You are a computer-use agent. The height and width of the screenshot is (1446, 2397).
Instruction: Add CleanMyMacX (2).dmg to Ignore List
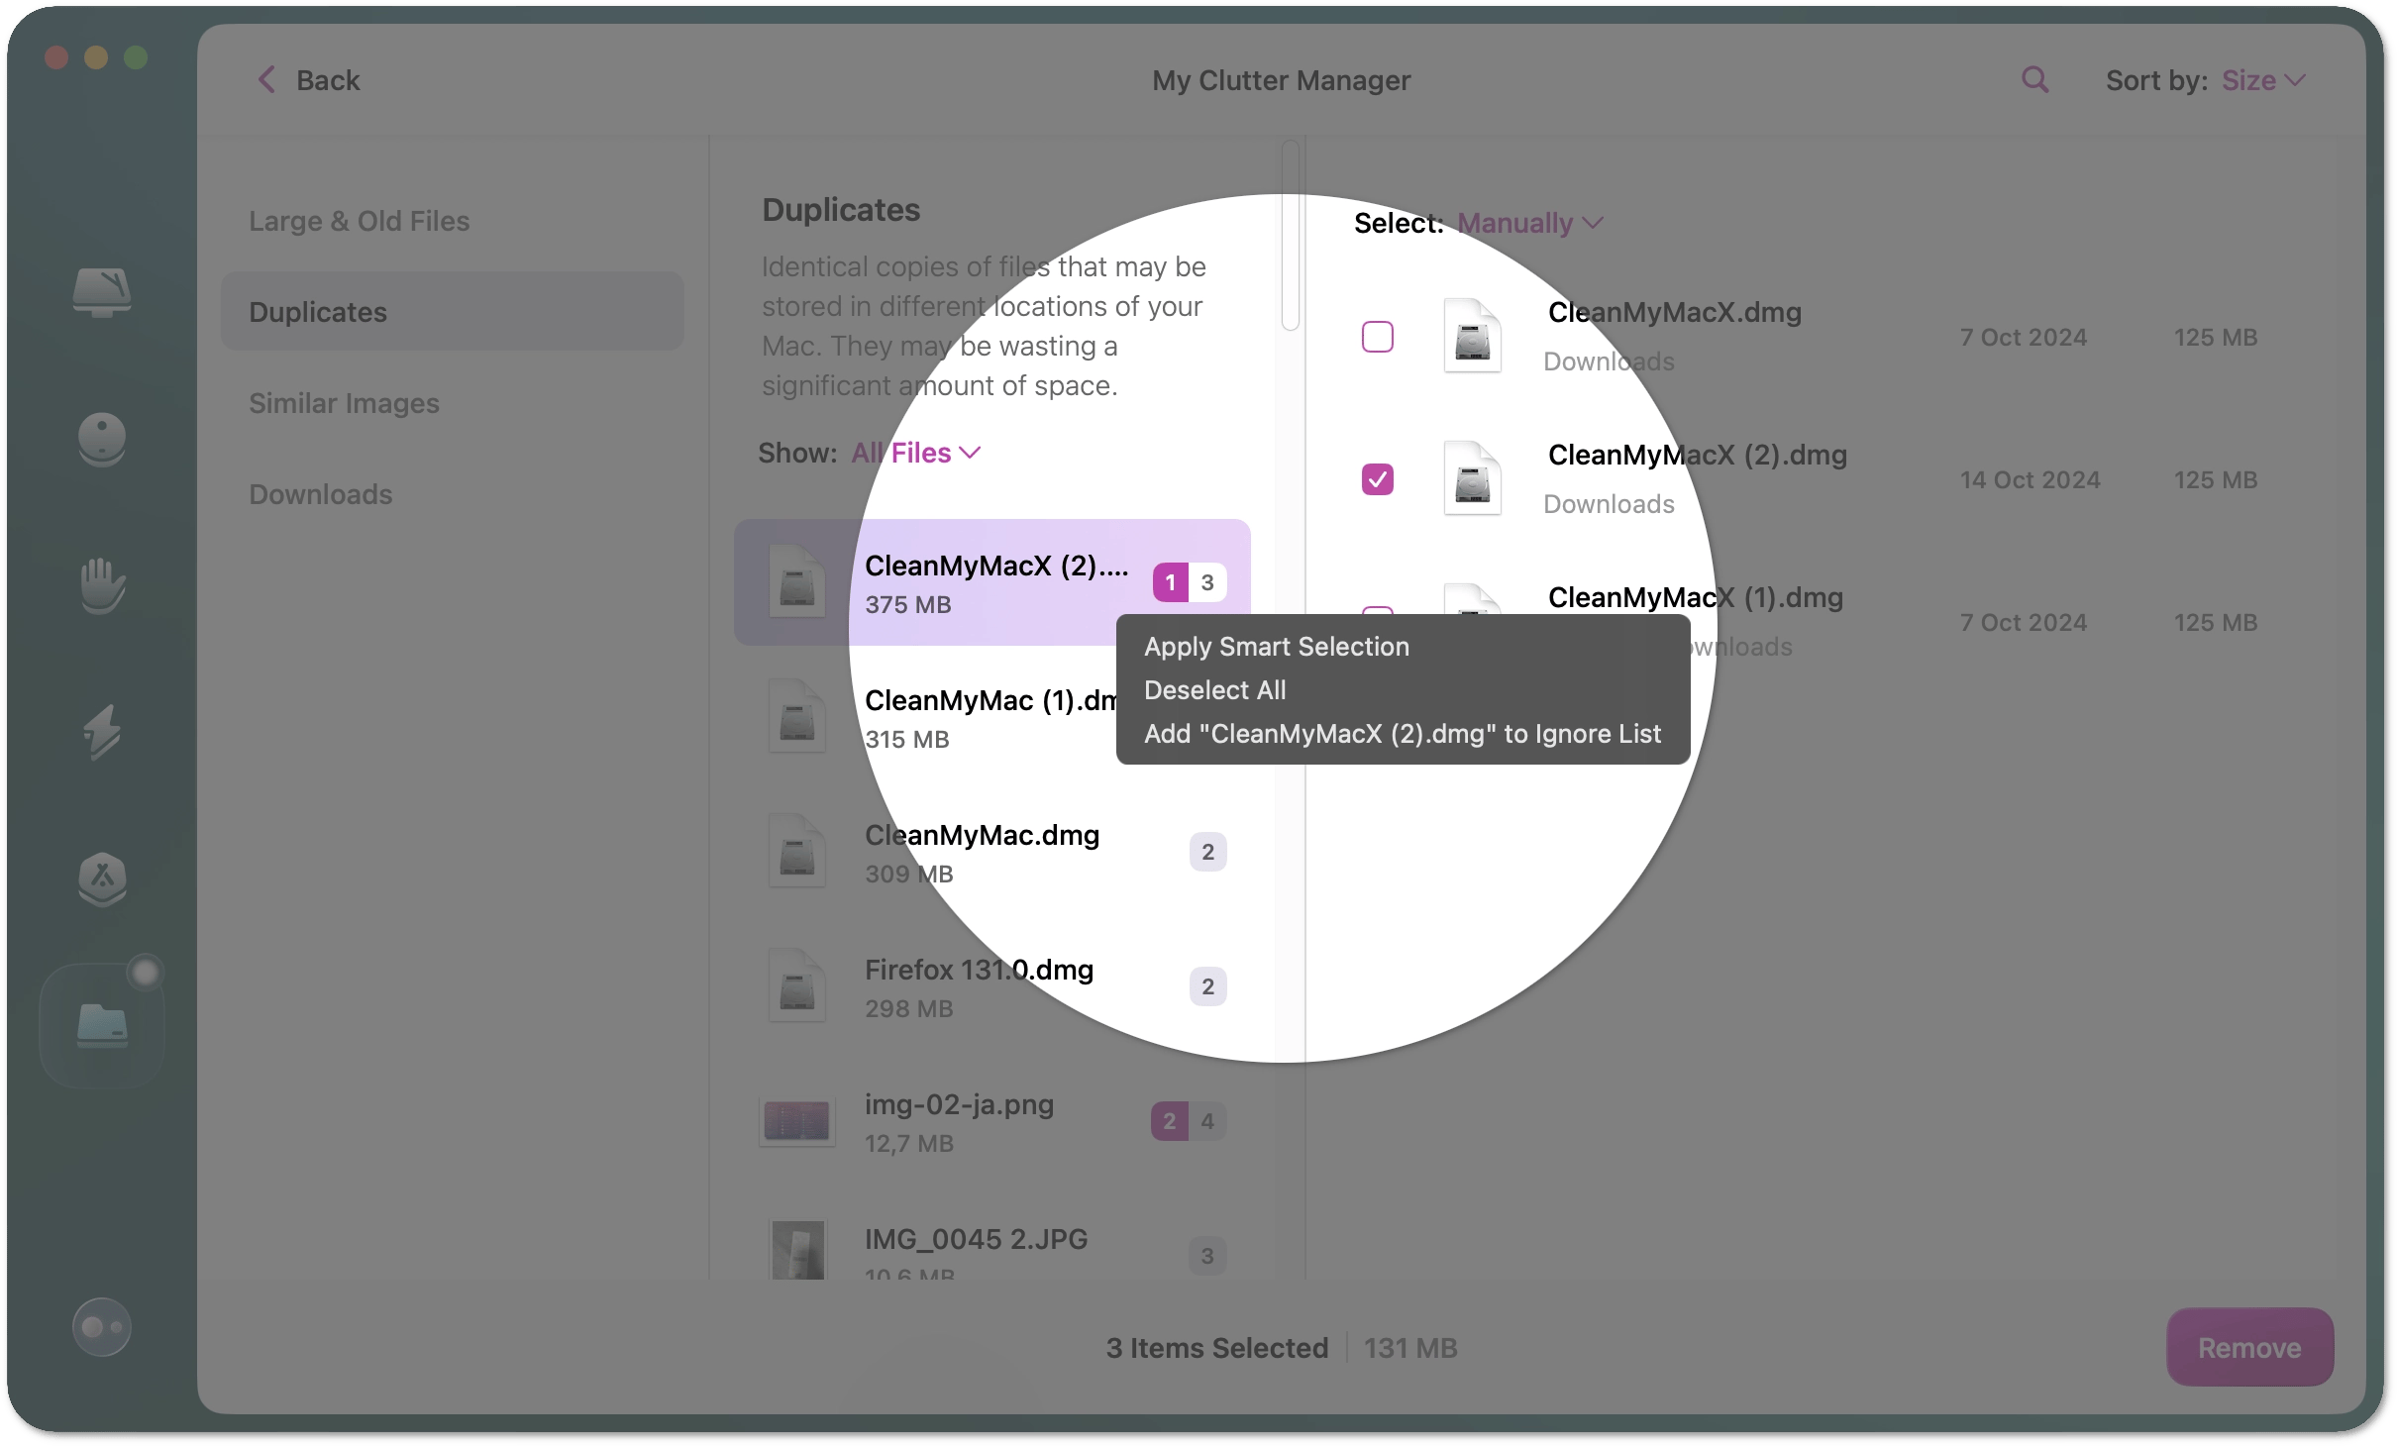(1402, 734)
